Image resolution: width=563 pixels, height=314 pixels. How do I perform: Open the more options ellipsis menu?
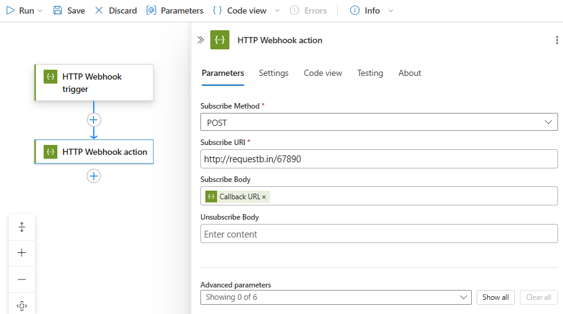[557, 40]
